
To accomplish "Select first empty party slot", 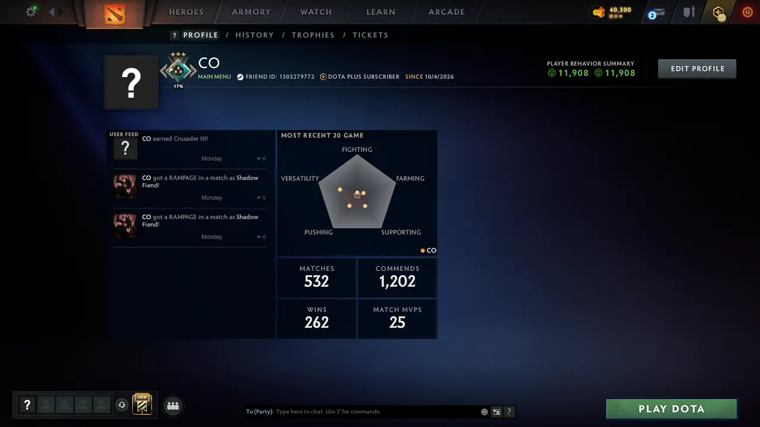I will click(46, 405).
